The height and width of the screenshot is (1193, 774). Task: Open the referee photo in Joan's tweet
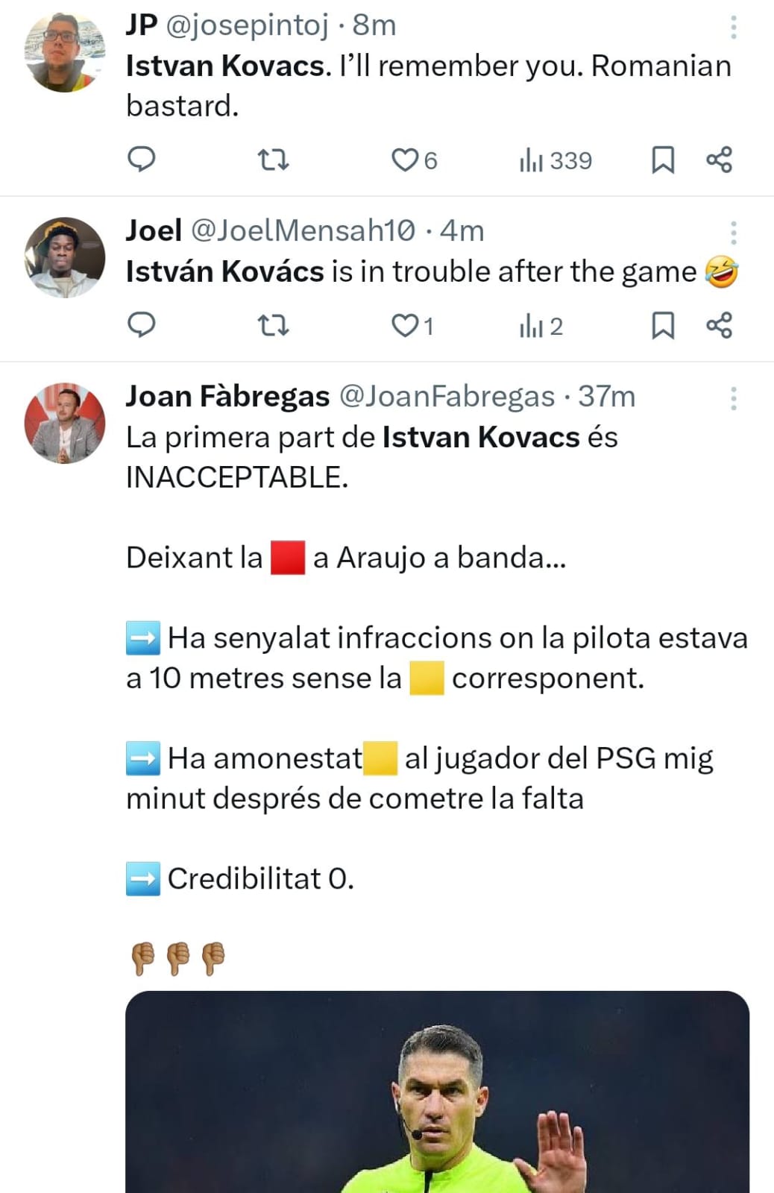click(437, 1092)
